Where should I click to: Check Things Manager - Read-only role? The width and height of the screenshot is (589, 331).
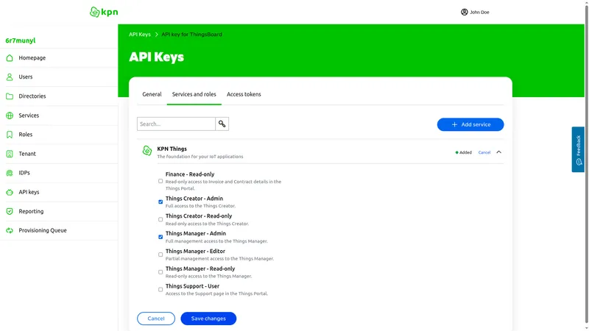click(161, 272)
